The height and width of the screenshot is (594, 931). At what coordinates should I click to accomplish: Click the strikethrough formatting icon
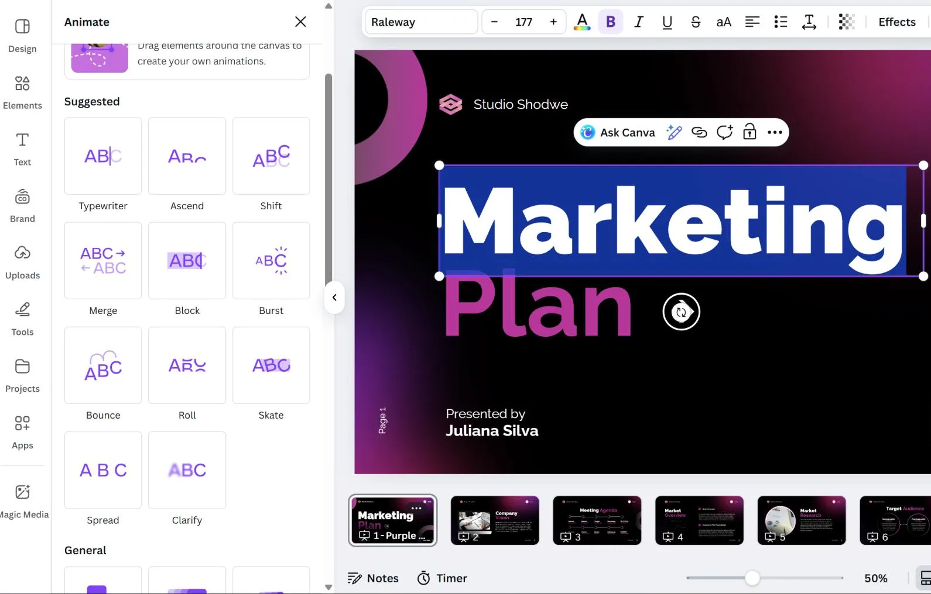(x=695, y=22)
